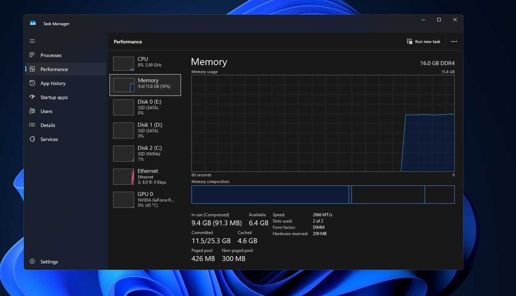Image resolution: width=516 pixels, height=296 pixels.
Task: Click the Memory usage graph
Action: (323, 123)
